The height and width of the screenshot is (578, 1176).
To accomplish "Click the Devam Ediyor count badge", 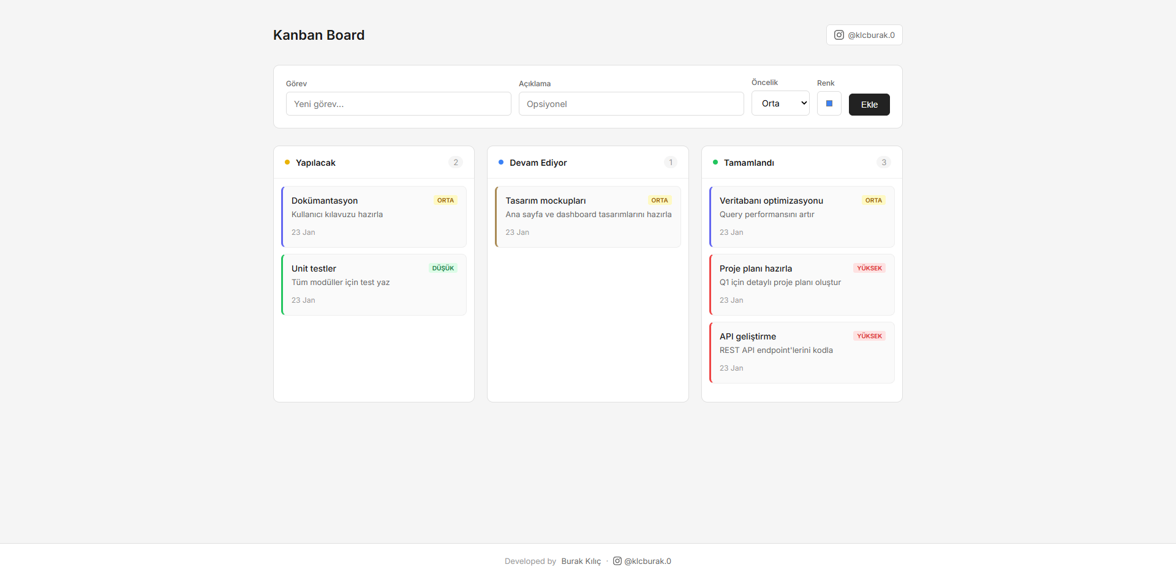I will (x=670, y=162).
